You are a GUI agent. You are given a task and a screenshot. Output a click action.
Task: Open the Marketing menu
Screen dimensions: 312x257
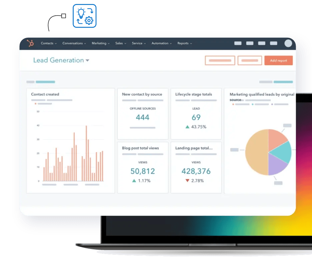[101, 43]
